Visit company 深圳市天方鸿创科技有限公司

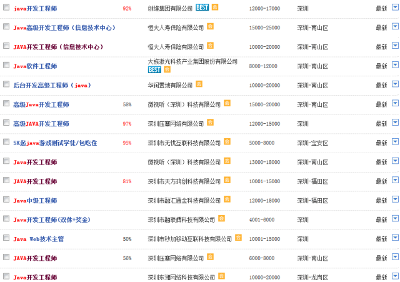184,182
